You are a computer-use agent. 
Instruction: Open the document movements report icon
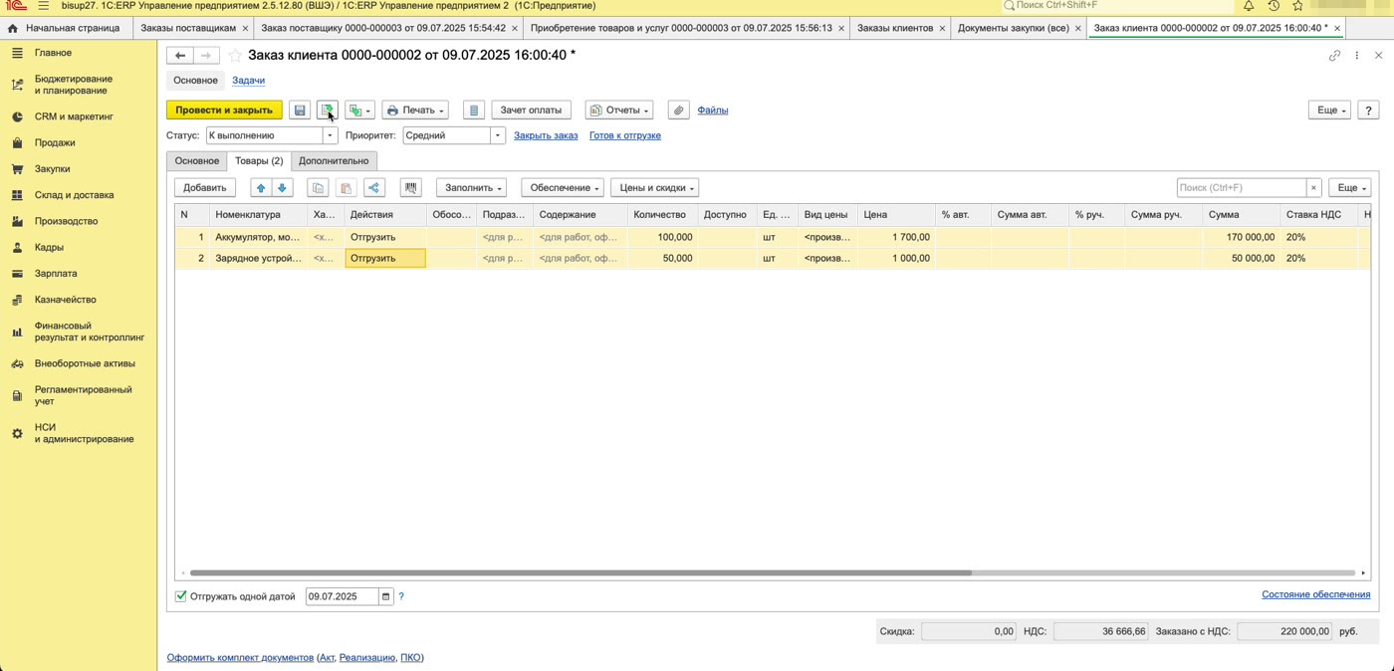click(474, 110)
